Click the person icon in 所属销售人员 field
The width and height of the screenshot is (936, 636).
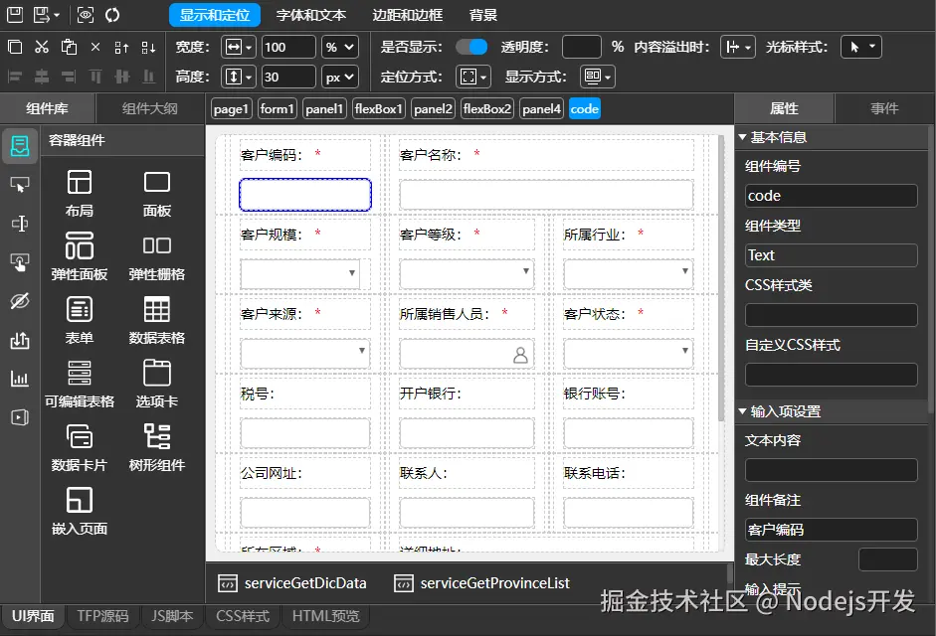[521, 353]
